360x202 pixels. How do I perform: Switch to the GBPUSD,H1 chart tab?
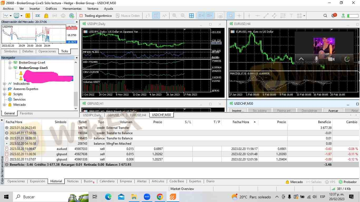pos(115,115)
